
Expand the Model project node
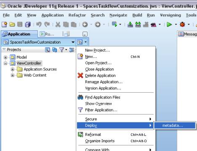click(x=5, y=57)
